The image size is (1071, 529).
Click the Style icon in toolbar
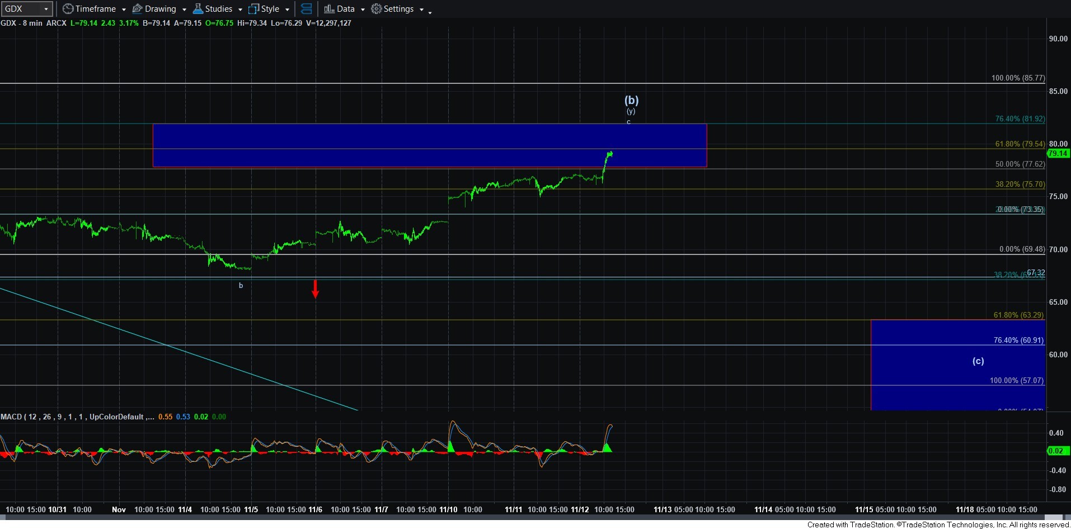click(x=254, y=9)
